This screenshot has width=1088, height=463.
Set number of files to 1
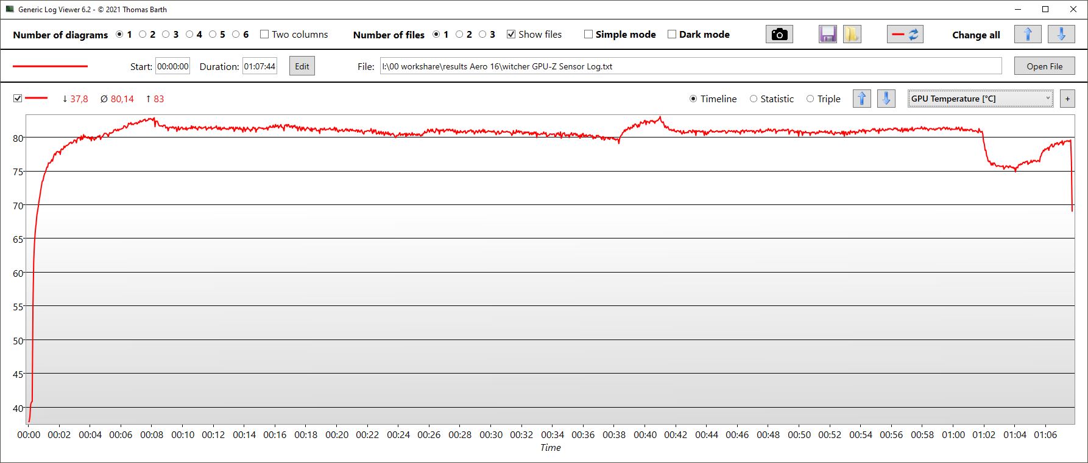click(x=436, y=35)
